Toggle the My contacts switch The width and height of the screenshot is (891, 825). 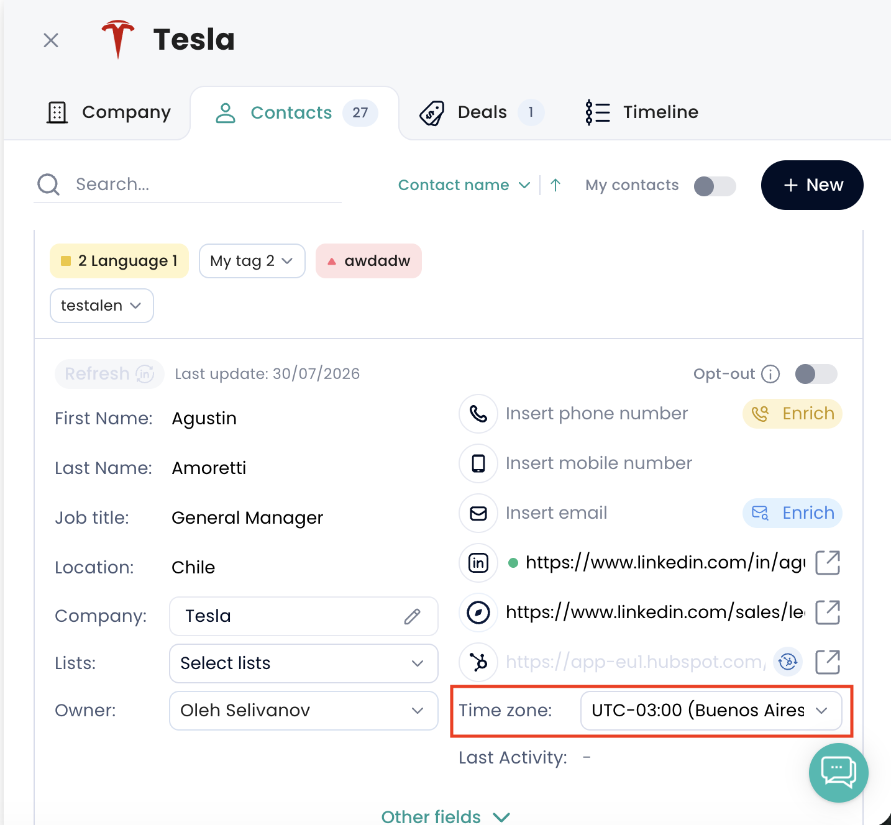[715, 186]
